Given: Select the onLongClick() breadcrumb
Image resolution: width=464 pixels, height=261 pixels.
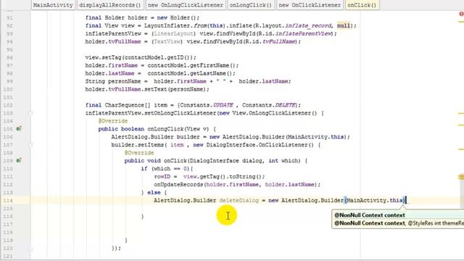Looking at the screenshot, I should pos(251,5).
